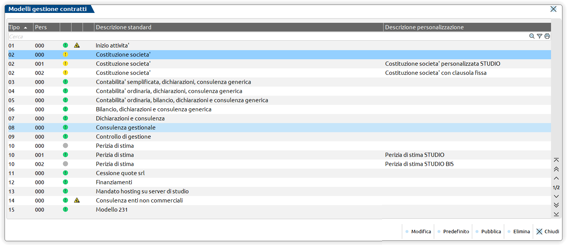Click warning triangle on Inizio attivita' row
Image resolution: width=567 pixels, height=245 pixels.
coord(77,46)
